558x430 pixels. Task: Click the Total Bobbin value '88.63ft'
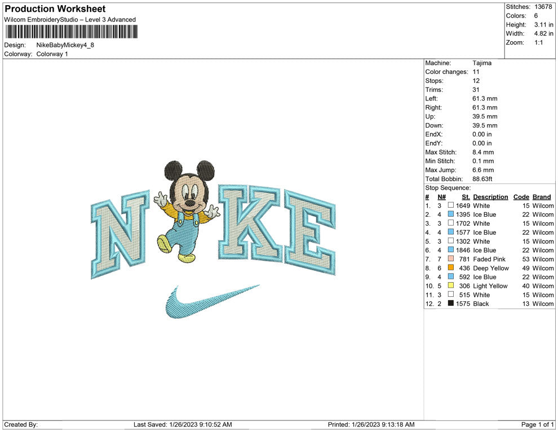tap(482, 178)
